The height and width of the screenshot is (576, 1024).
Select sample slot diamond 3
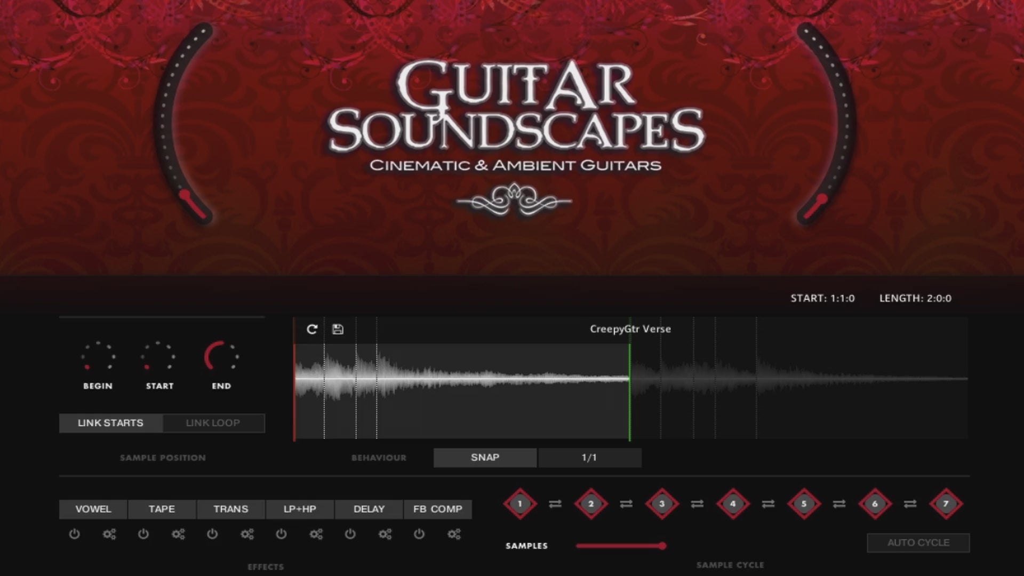[662, 503]
